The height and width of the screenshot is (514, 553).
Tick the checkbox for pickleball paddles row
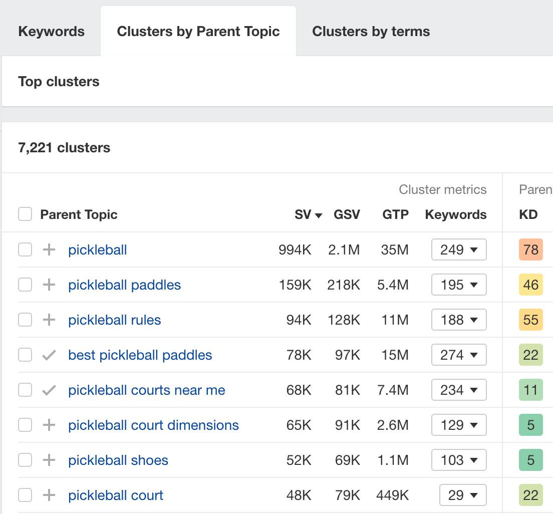point(25,285)
